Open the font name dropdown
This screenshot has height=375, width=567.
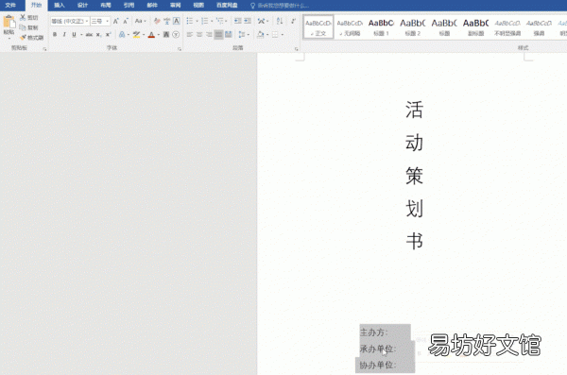87,22
